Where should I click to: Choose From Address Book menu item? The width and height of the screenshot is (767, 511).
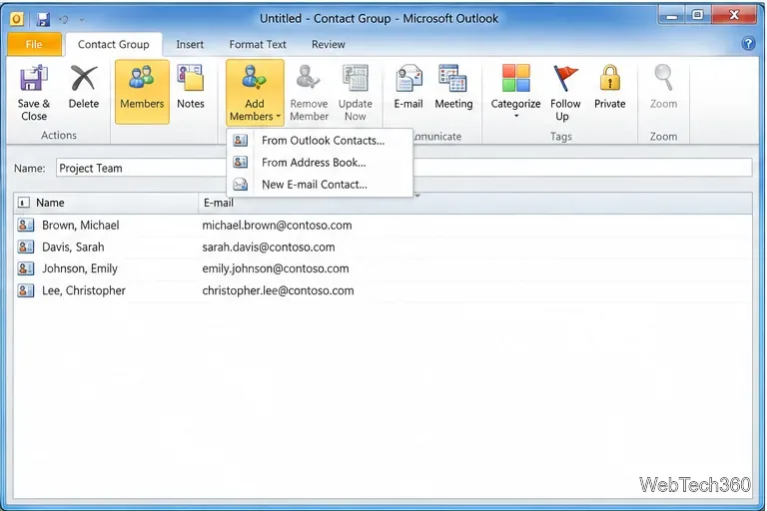tap(320, 163)
